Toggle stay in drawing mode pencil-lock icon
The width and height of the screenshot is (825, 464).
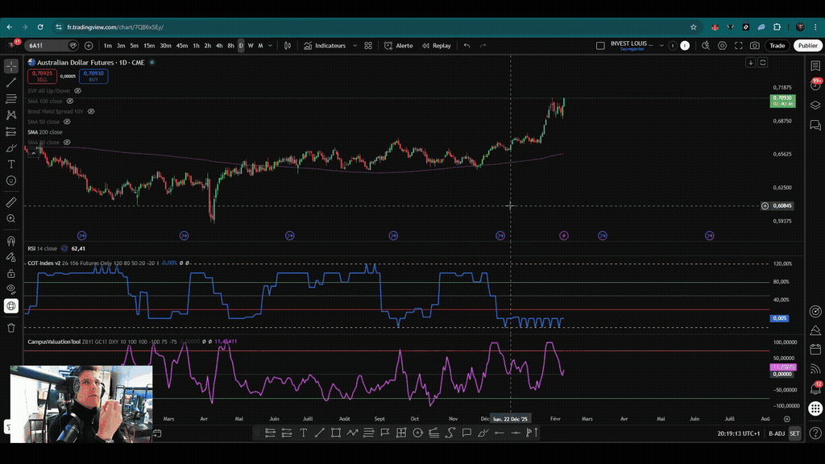pyautogui.click(x=11, y=257)
